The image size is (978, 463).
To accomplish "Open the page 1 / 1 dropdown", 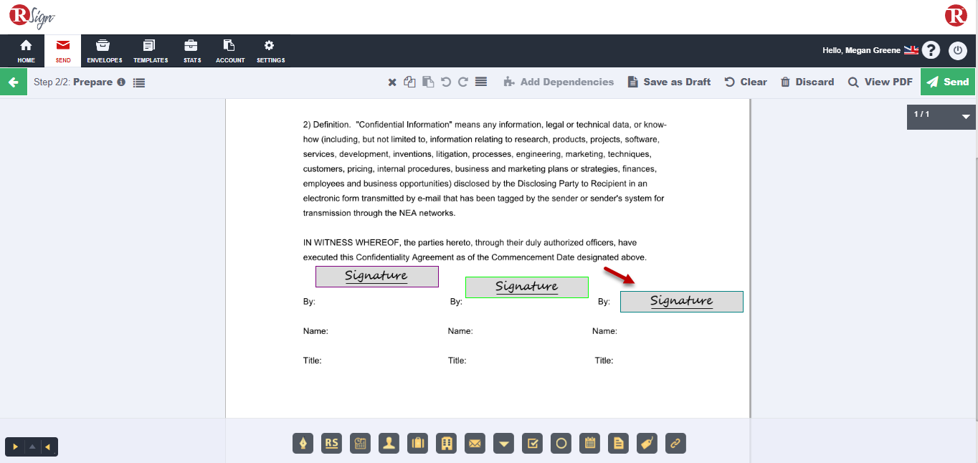I will point(965,116).
